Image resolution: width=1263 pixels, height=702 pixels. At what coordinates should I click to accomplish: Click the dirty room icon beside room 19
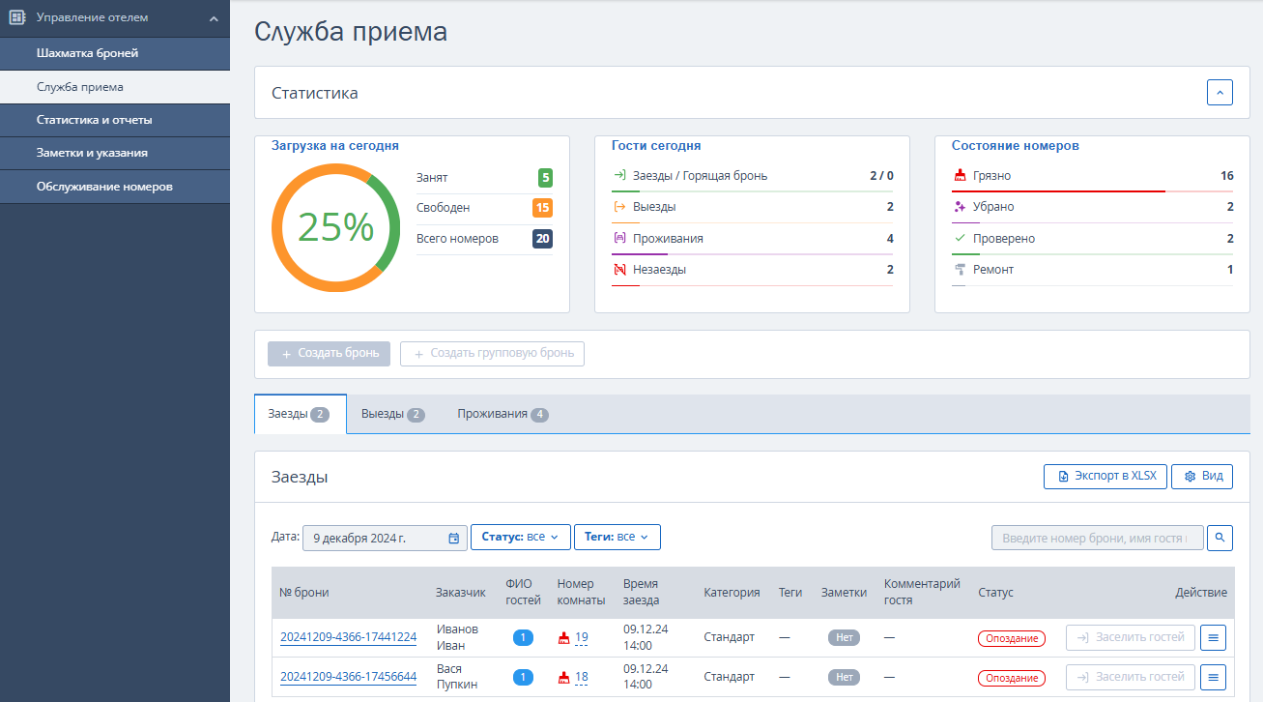(564, 638)
